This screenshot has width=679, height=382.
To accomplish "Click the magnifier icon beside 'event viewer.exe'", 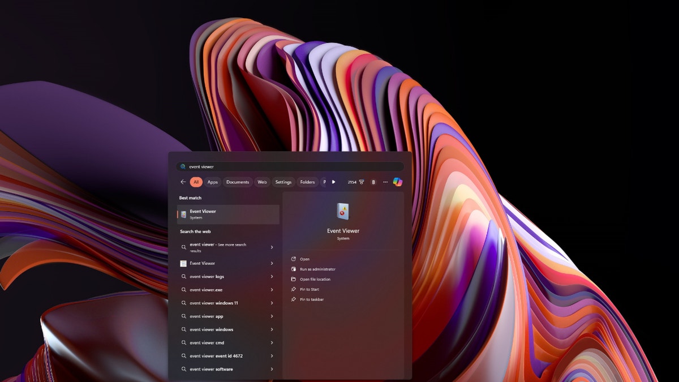I will tap(183, 290).
